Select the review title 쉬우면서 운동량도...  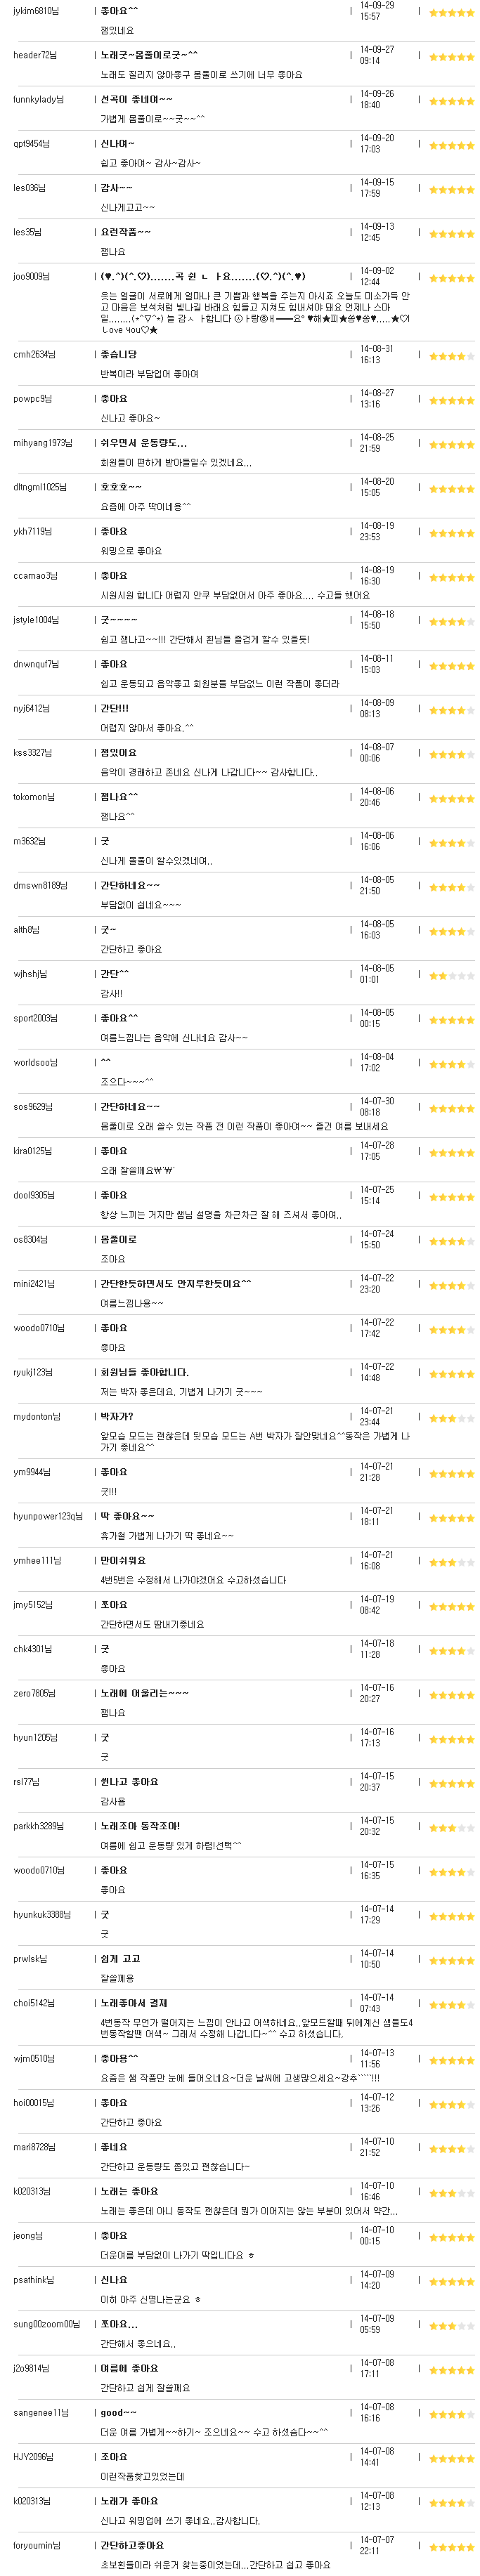click(143, 443)
